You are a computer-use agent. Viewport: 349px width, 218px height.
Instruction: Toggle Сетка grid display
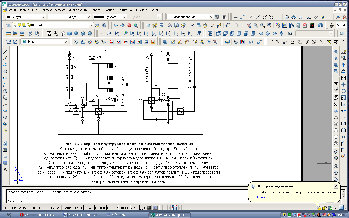point(67,208)
